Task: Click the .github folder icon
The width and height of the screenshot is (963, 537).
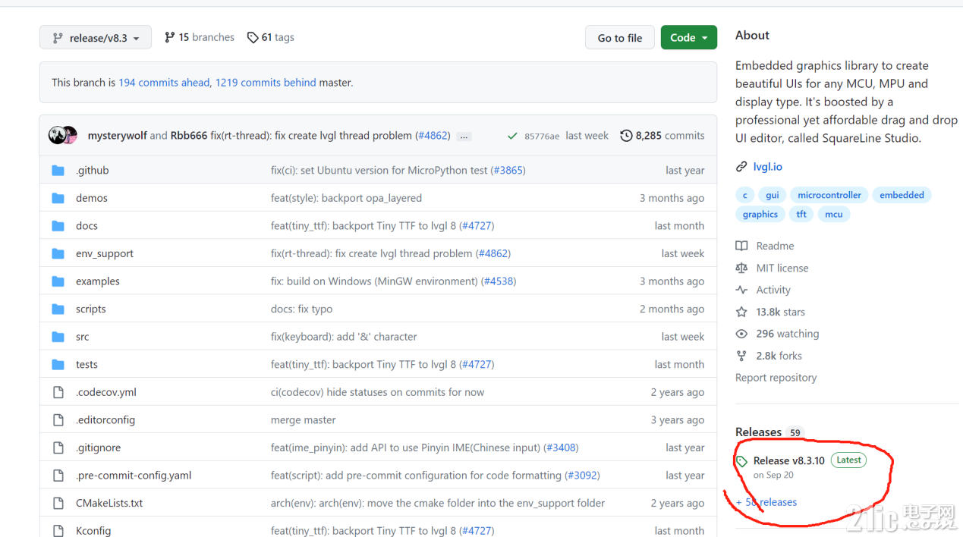Action: point(58,171)
